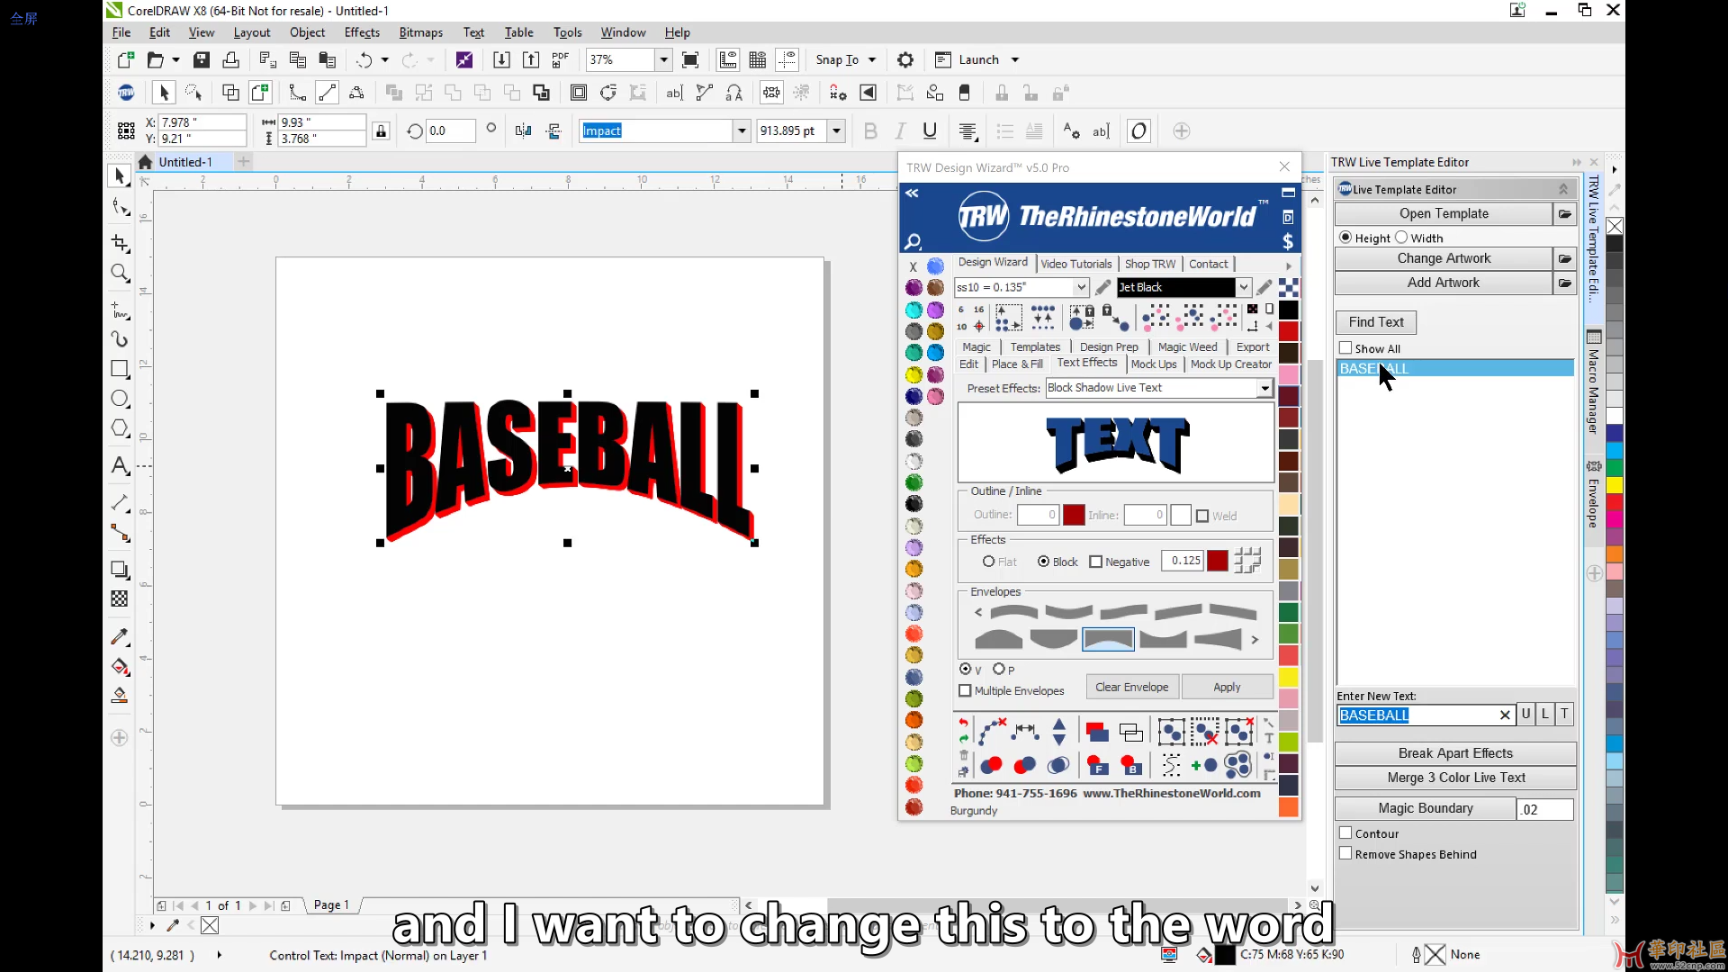Click the red block effect color swatch
Image resolution: width=1728 pixels, height=972 pixels.
point(1218,561)
